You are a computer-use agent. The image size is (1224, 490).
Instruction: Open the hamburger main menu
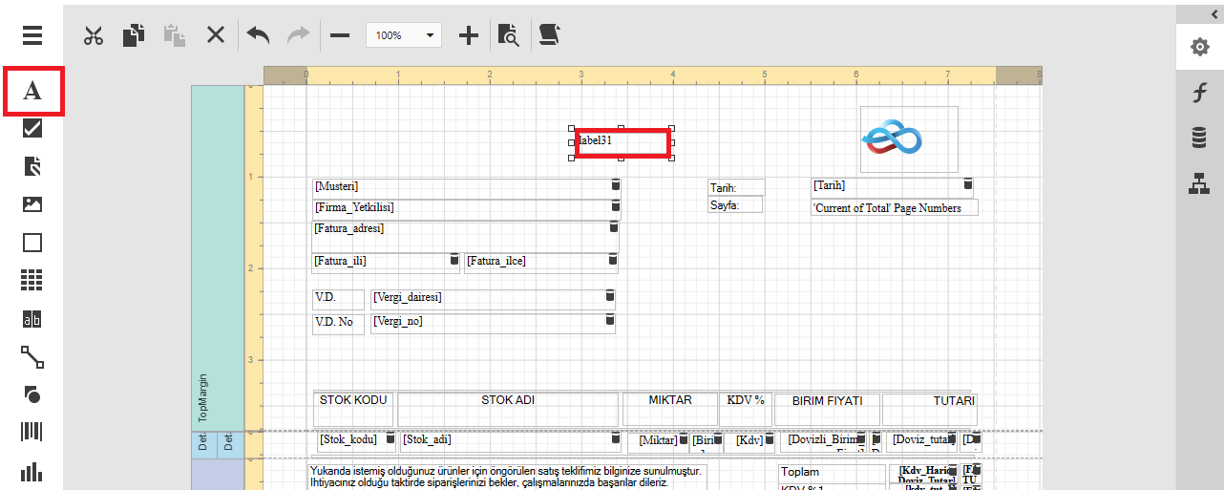[32, 35]
